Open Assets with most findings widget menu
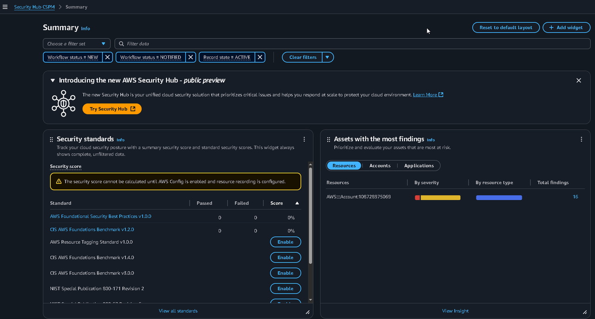 click(x=582, y=139)
